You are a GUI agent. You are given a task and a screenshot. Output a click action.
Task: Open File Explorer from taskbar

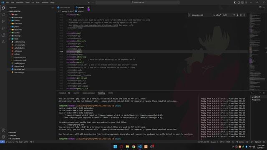coord(127,147)
